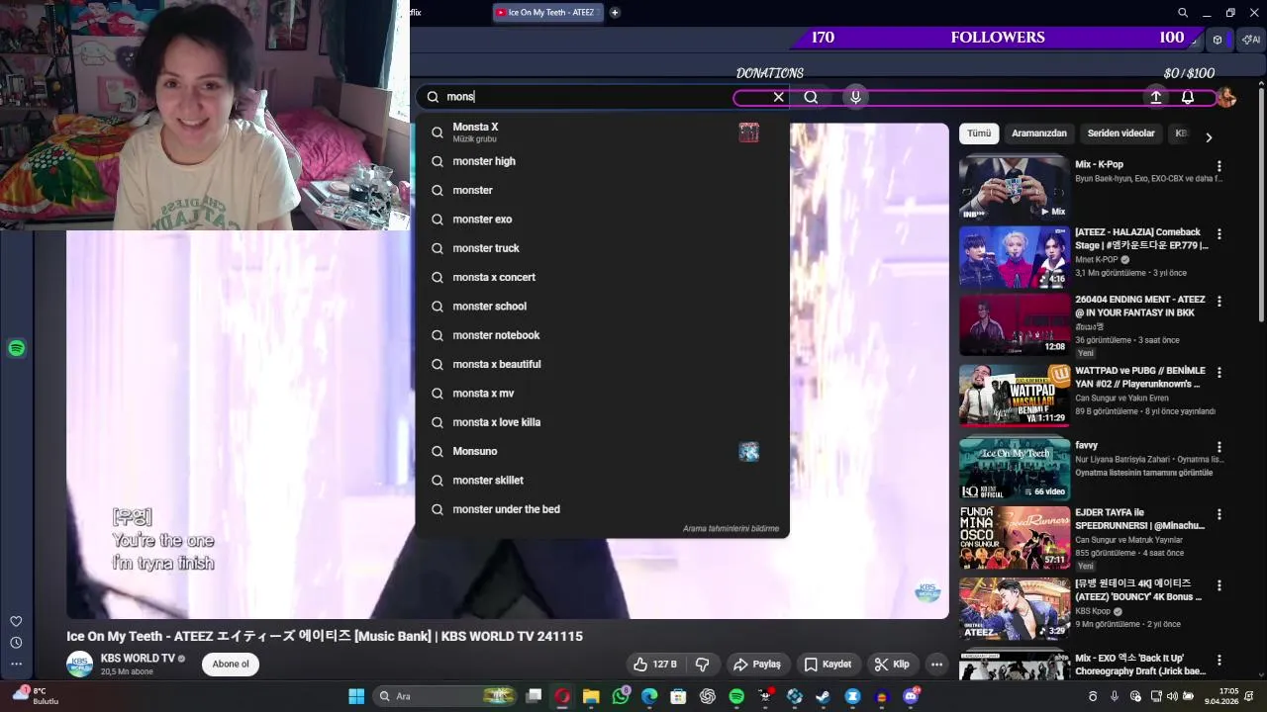
Task: Click 'Arama tahminlerini bildirme' link
Action: pyautogui.click(x=731, y=529)
